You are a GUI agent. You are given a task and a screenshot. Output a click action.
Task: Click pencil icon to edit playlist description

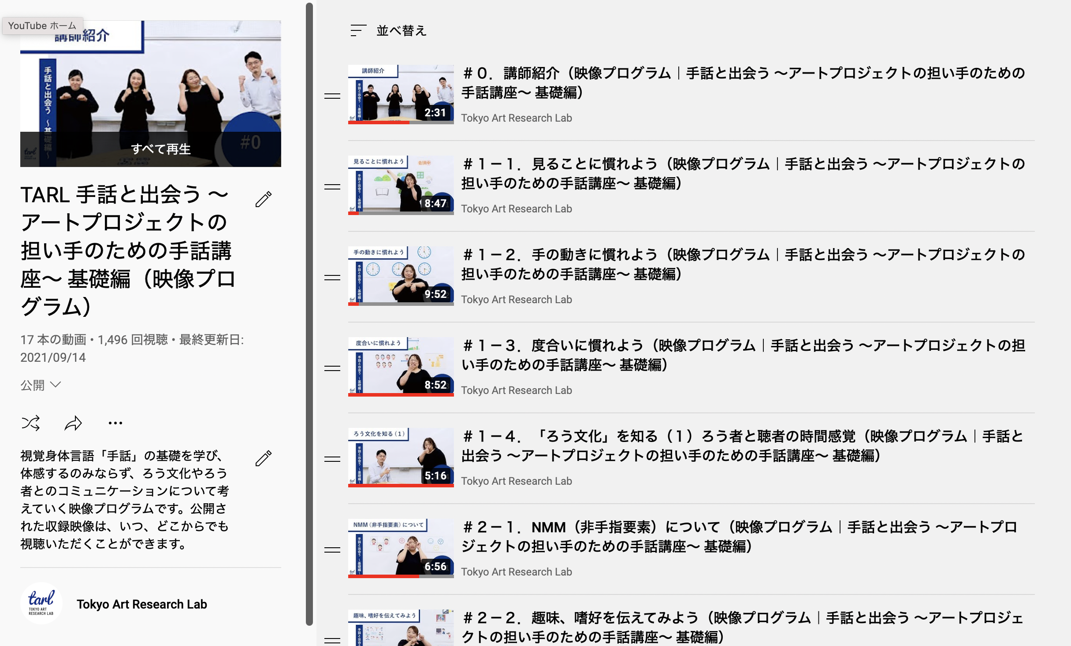coord(264,458)
